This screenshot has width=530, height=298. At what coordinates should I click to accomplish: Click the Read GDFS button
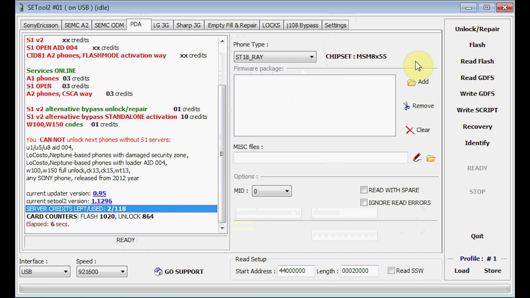coord(477,78)
